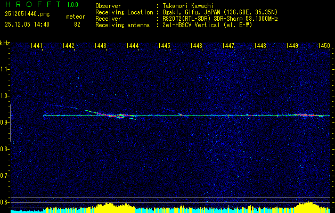335x213 pixels.
Task: Click the HROFFT 1.0.0 title text
Action: (x=42, y=4)
